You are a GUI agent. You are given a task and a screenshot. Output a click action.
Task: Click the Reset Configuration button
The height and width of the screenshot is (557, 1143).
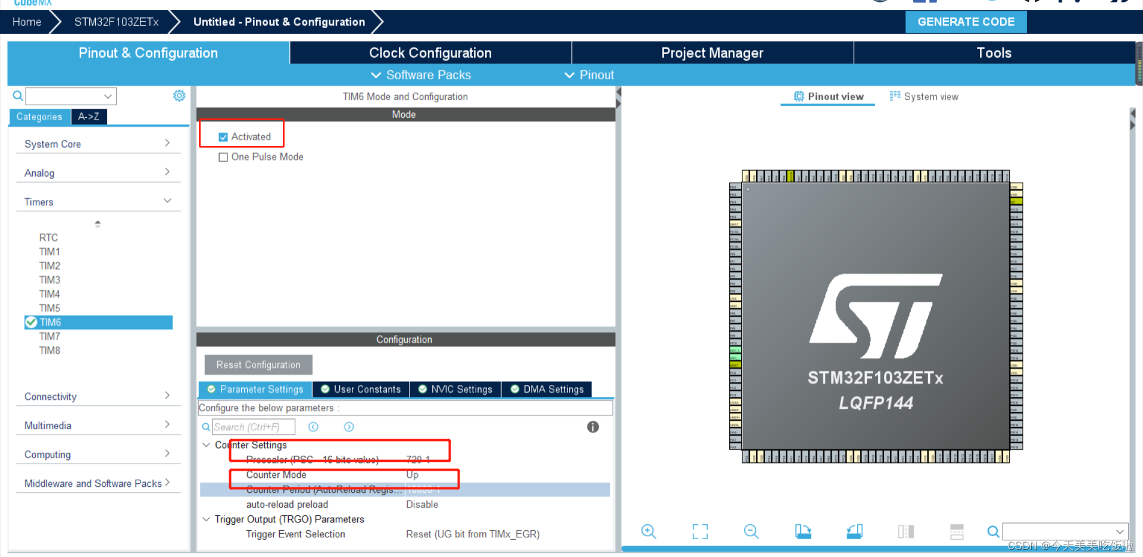(x=258, y=365)
